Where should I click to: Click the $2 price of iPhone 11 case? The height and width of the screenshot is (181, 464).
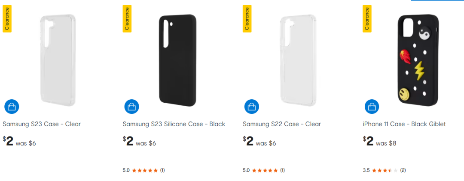pyautogui.click(x=369, y=140)
